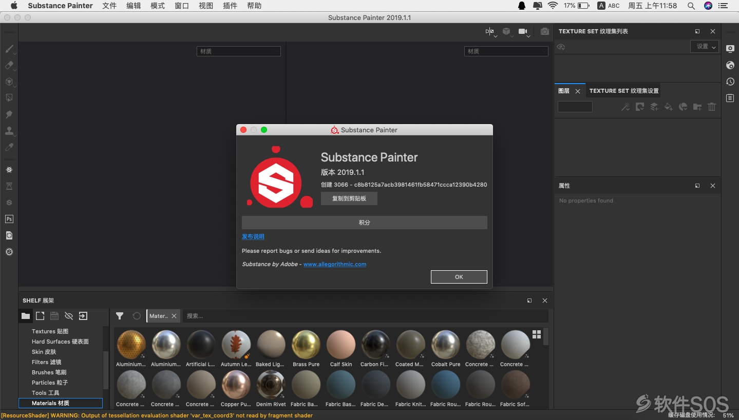Click OK in the about dialog
This screenshot has height=420, width=739.
(x=459, y=277)
